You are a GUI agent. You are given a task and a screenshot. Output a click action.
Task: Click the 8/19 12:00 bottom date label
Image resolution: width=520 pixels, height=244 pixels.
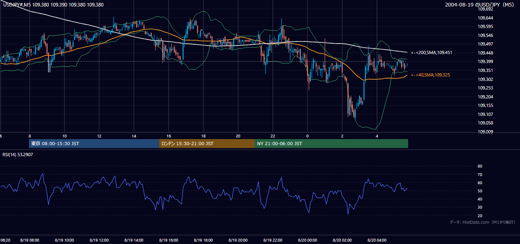[99, 240]
